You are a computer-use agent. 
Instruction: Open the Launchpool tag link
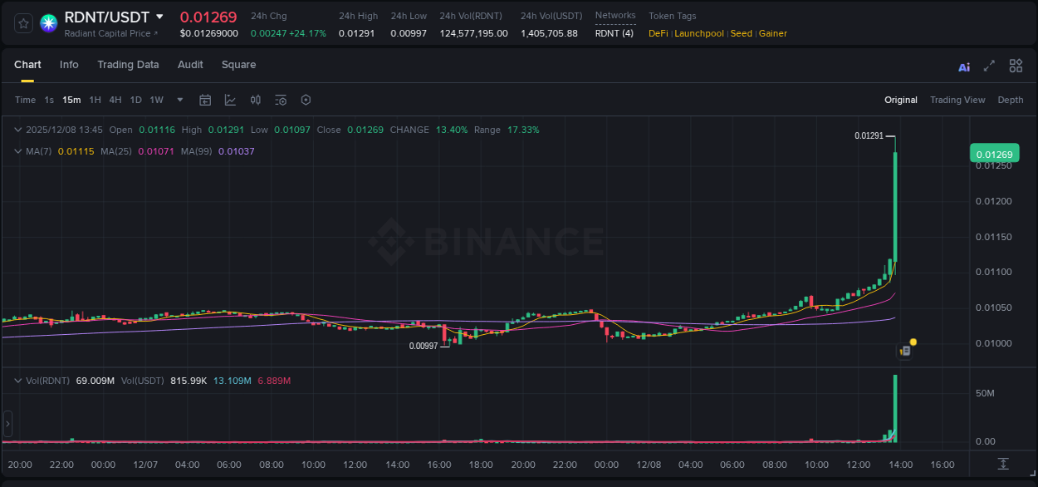(x=699, y=33)
